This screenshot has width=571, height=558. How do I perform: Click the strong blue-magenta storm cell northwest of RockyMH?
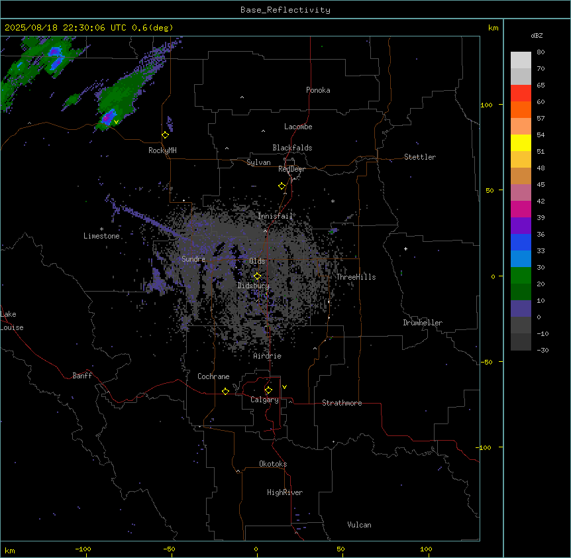108,117
